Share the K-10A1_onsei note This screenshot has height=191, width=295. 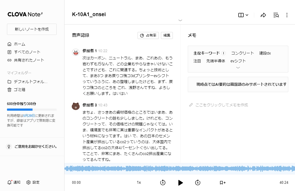click(x=263, y=15)
